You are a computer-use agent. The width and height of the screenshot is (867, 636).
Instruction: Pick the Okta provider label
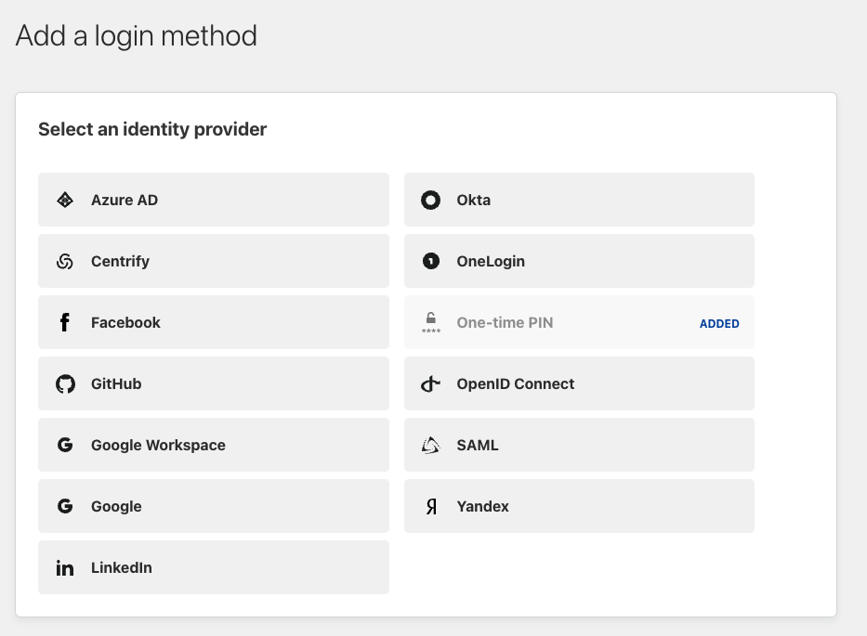[473, 200]
